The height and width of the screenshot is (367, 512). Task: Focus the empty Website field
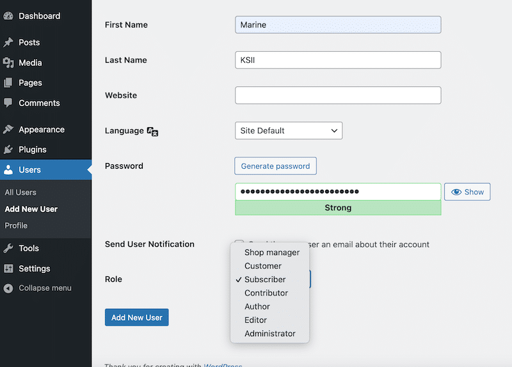(x=338, y=95)
